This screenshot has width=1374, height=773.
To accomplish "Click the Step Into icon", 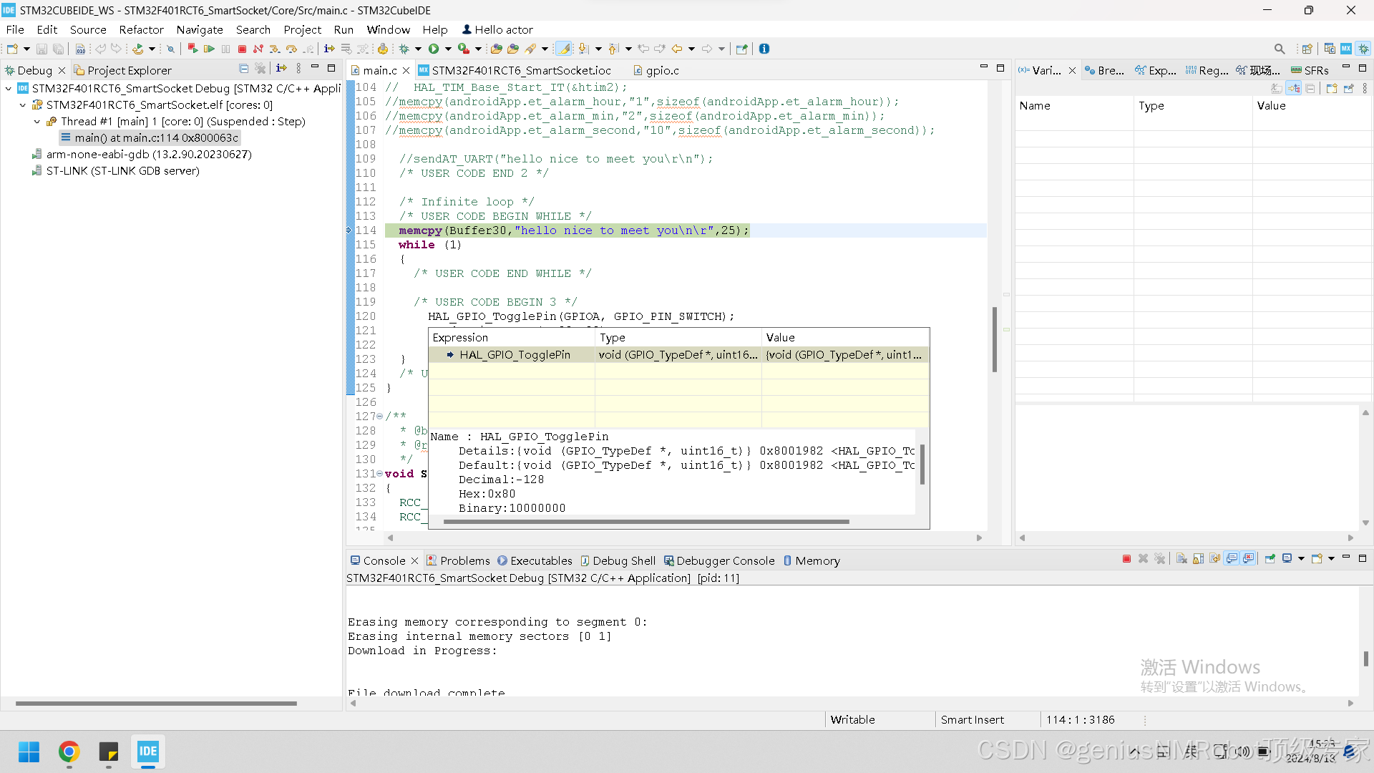I will [x=275, y=49].
